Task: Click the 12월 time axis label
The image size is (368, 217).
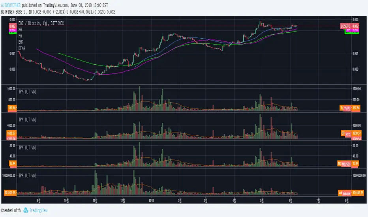Action: [x=123, y=200]
